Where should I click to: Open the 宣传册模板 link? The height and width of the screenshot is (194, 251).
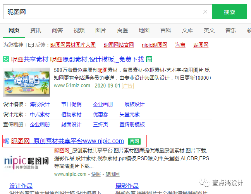point(132,124)
